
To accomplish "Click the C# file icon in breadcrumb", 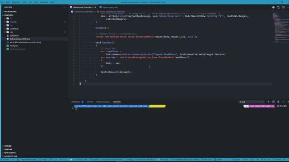I will click(x=72, y=12).
